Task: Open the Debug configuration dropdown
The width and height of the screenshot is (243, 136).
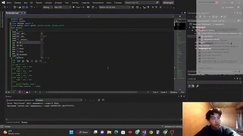Action: (x=47, y=7)
